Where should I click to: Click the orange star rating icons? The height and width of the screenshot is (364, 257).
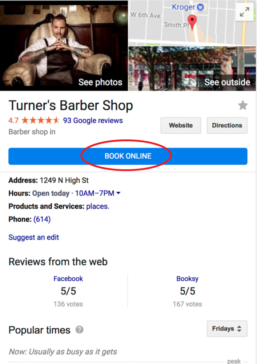(41, 120)
